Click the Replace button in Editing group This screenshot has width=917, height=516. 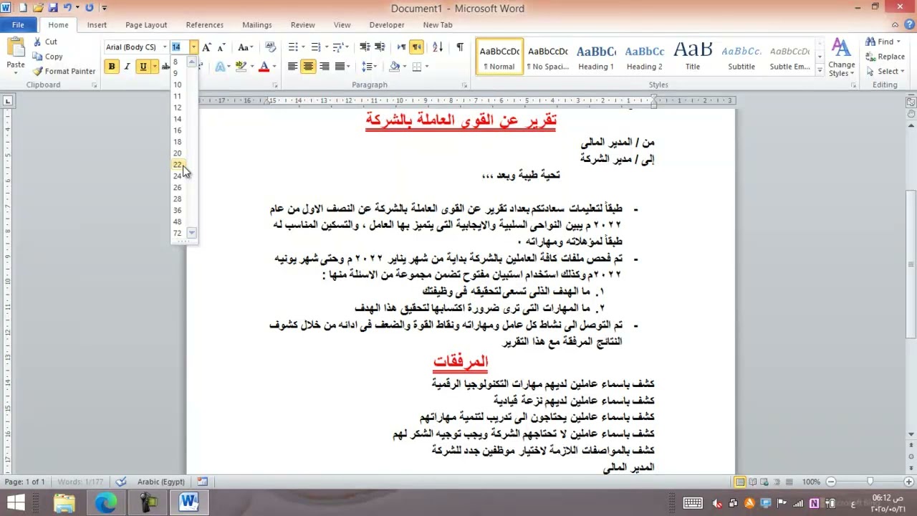pyautogui.click(x=885, y=57)
